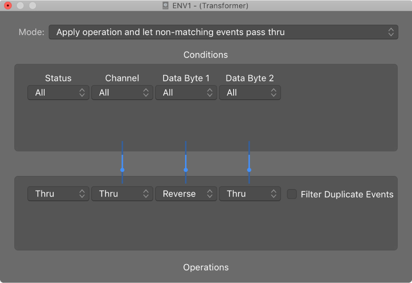Open the Status operation dropdown set to Thru

pos(58,194)
